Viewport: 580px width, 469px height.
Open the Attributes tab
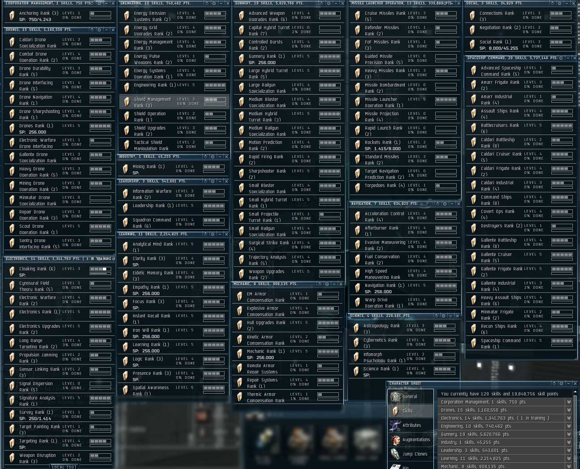411,425
